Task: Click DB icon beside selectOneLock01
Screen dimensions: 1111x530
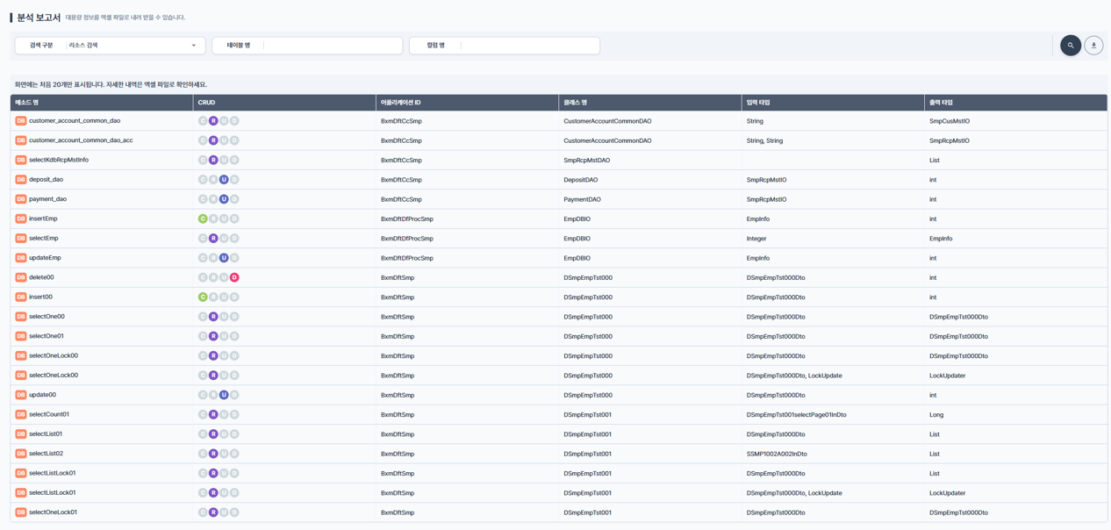Action: 20,512
